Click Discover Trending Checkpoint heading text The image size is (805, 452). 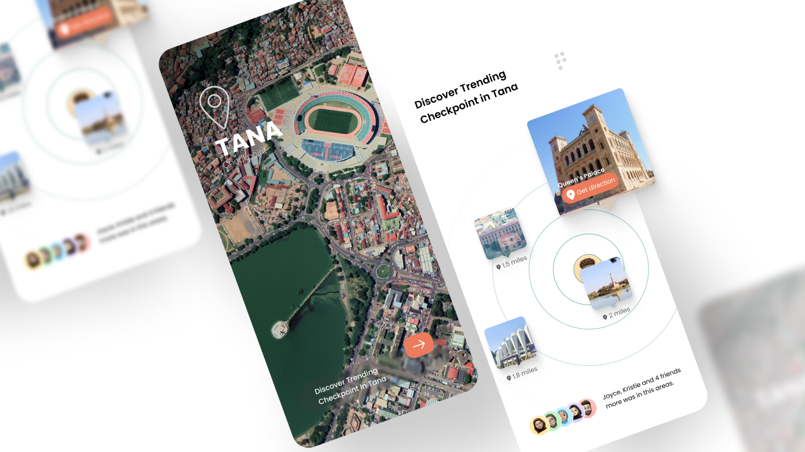click(x=466, y=97)
